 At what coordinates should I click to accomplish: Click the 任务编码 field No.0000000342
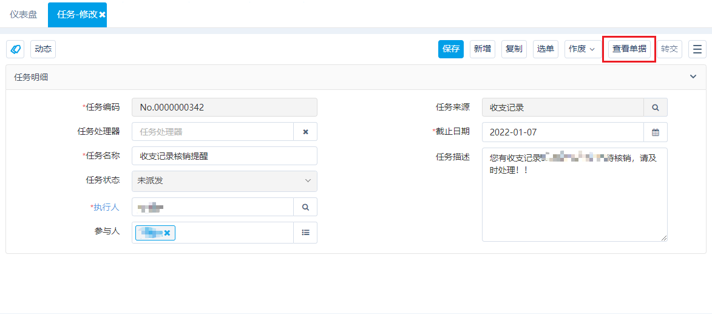pyautogui.click(x=225, y=108)
